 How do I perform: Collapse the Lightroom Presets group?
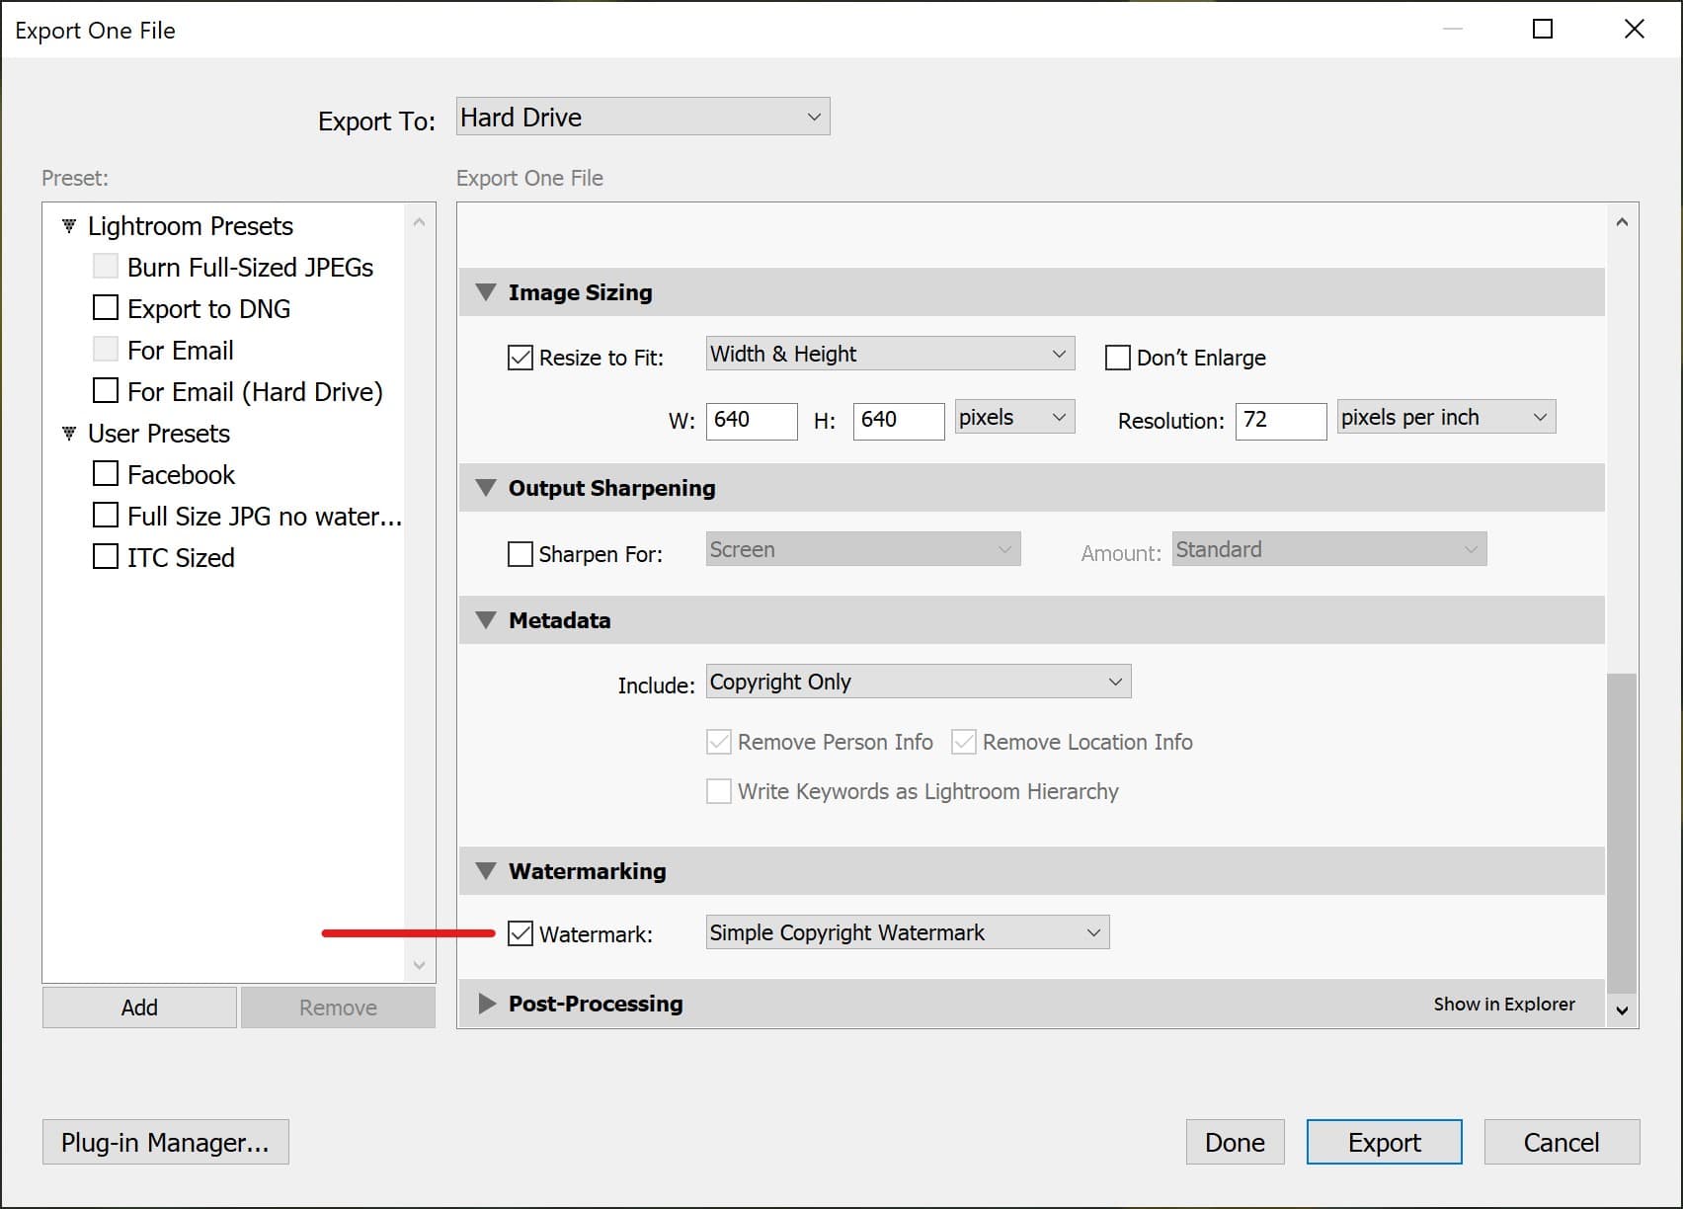[x=67, y=225]
